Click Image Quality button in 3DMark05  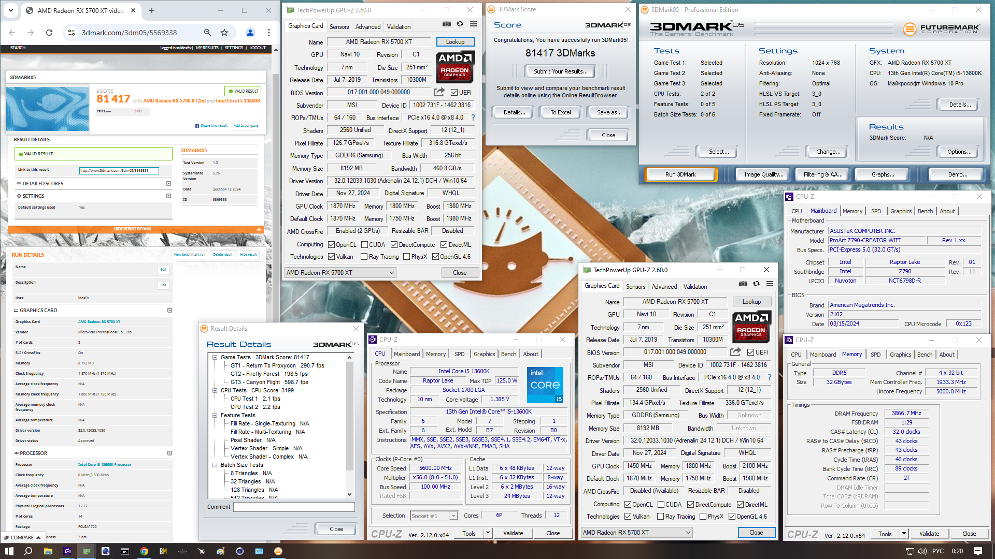tap(763, 174)
